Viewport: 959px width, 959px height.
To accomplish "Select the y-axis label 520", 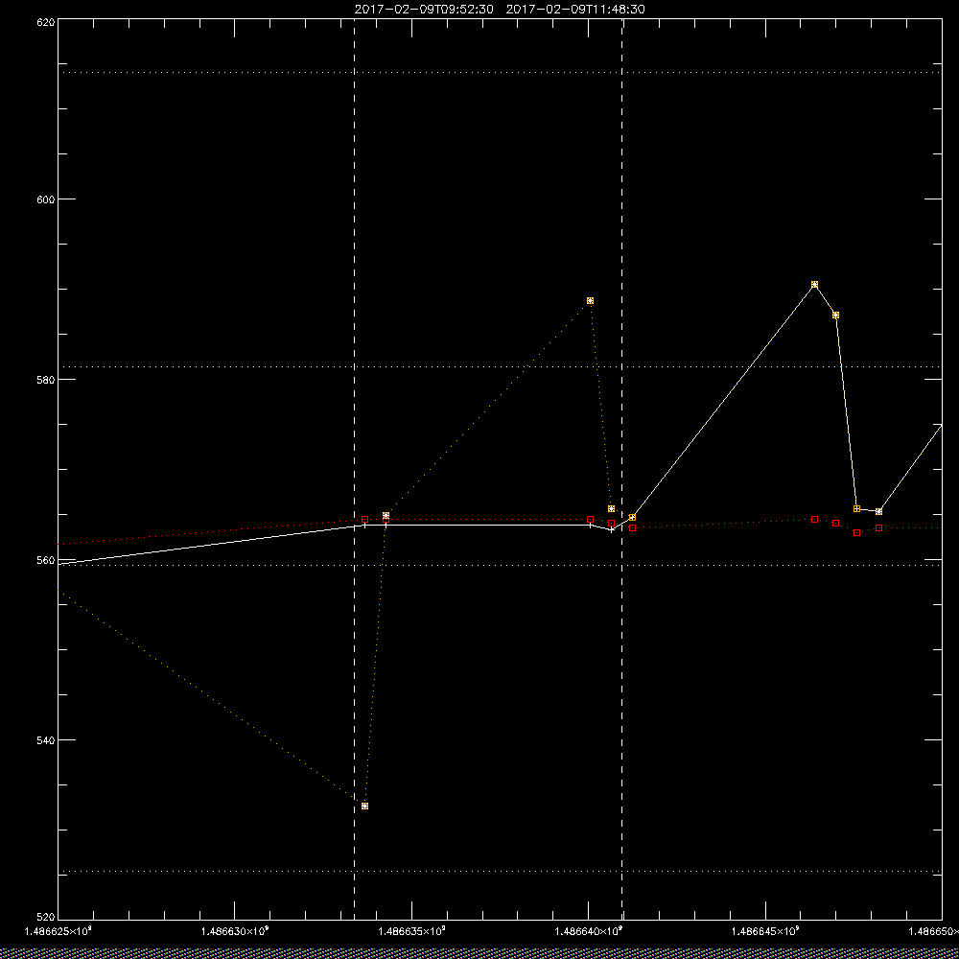I will pos(48,918).
